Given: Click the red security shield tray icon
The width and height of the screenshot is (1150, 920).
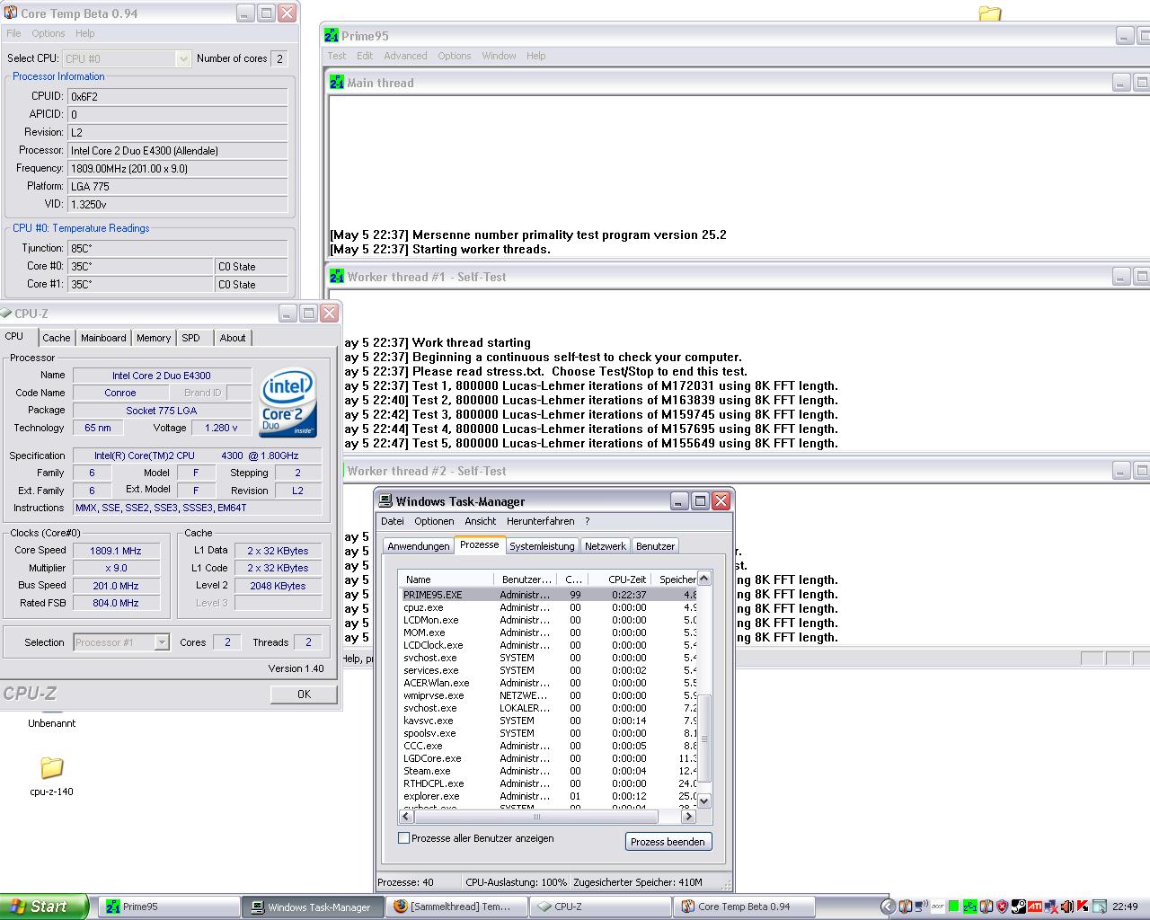Looking at the screenshot, I should (x=1002, y=907).
